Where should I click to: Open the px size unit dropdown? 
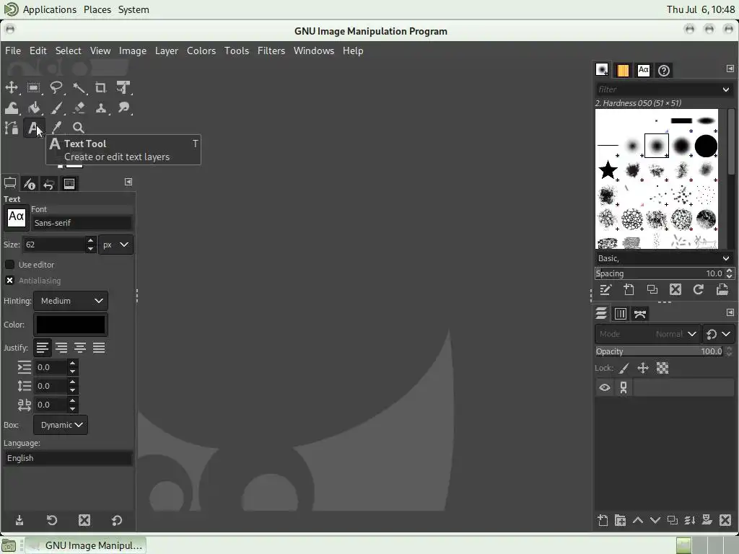coord(115,245)
